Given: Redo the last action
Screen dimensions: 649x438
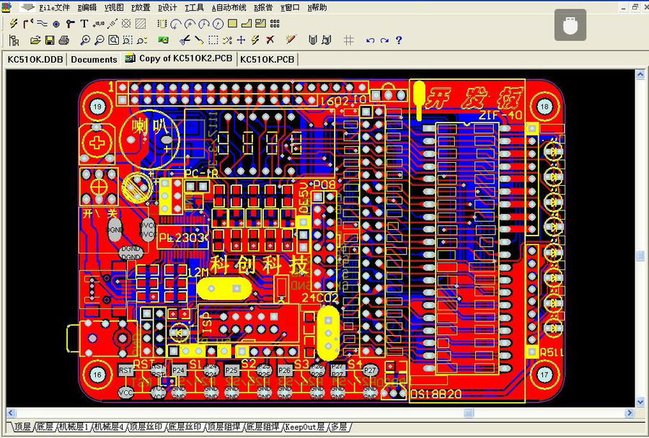Looking at the screenshot, I should [384, 40].
